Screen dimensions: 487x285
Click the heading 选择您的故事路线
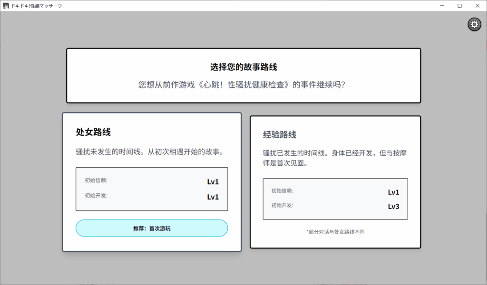[x=243, y=67]
